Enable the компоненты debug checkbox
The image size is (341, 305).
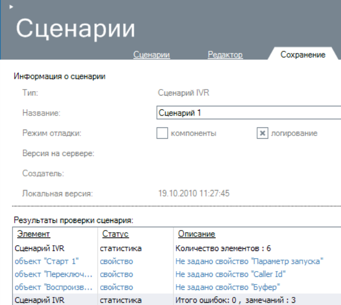[x=162, y=133]
